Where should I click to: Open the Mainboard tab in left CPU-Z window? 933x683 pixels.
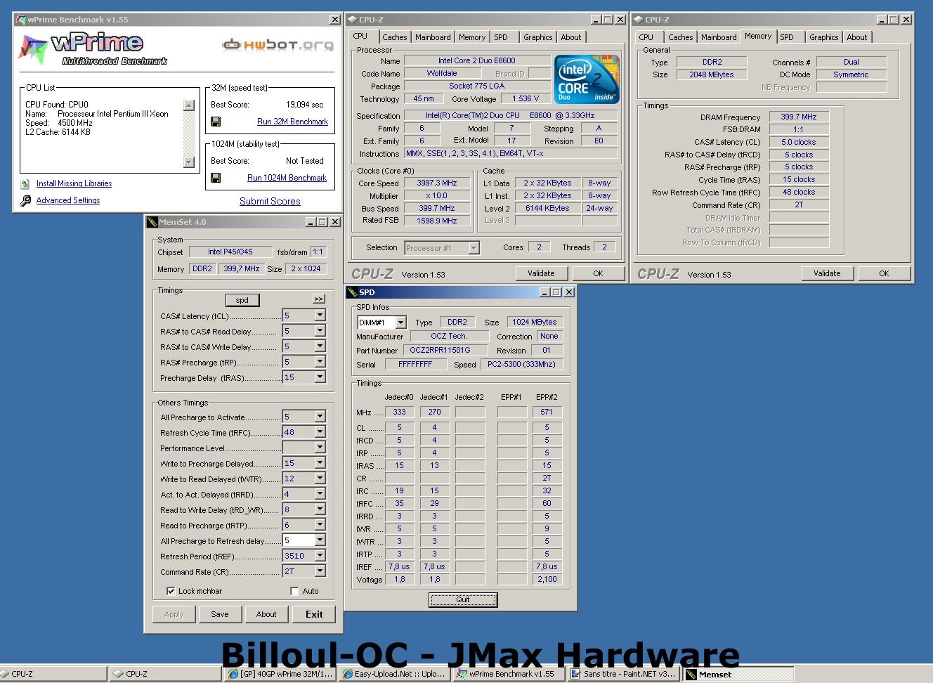433,37
